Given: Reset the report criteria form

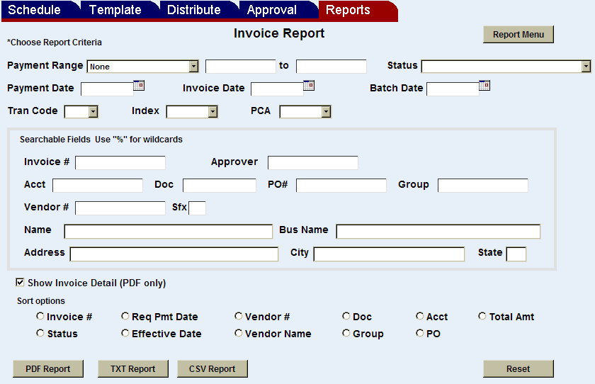Looking at the screenshot, I should (x=518, y=369).
